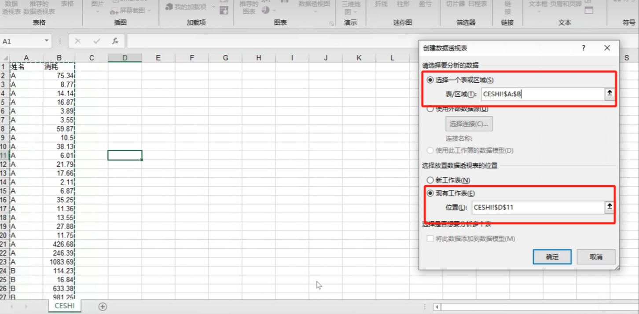The image size is (639, 314).
Task: Click the 折线 sparkline button
Action: tap(381, 4)
